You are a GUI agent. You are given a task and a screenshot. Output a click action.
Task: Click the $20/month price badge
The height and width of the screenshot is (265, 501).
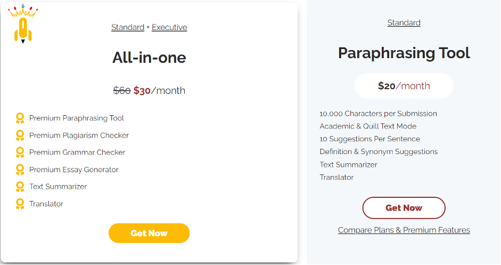pyautogui.click(x=404, y=86)
